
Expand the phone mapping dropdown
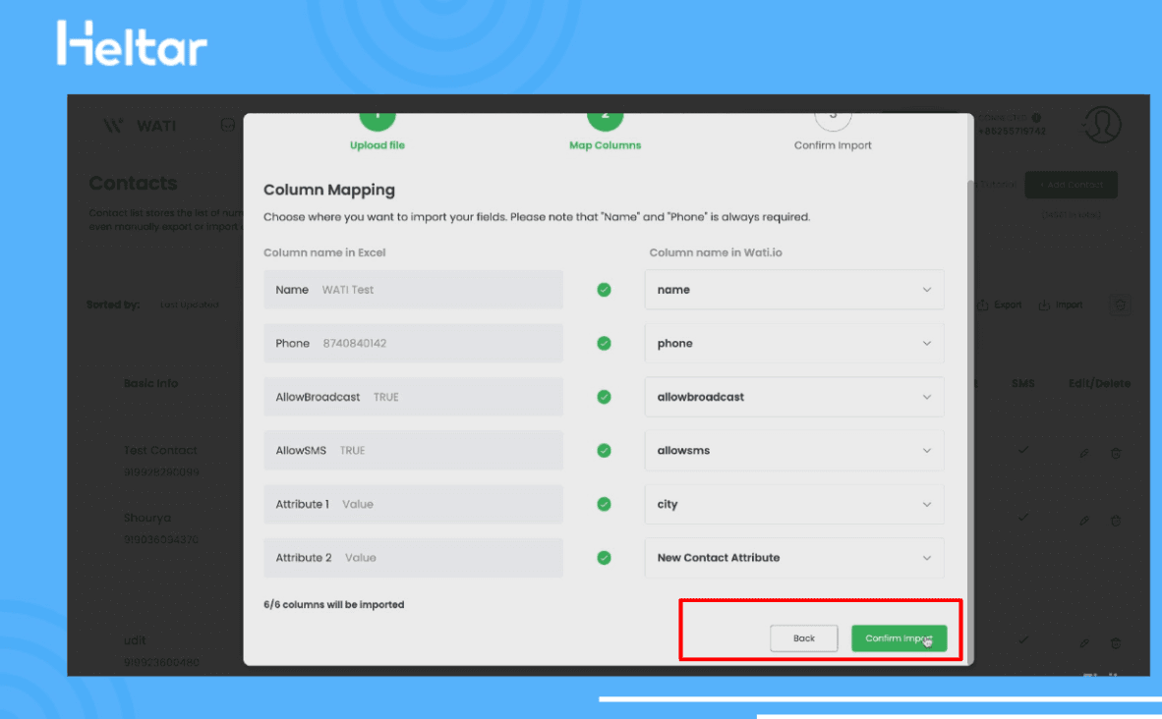pos(794,344)
